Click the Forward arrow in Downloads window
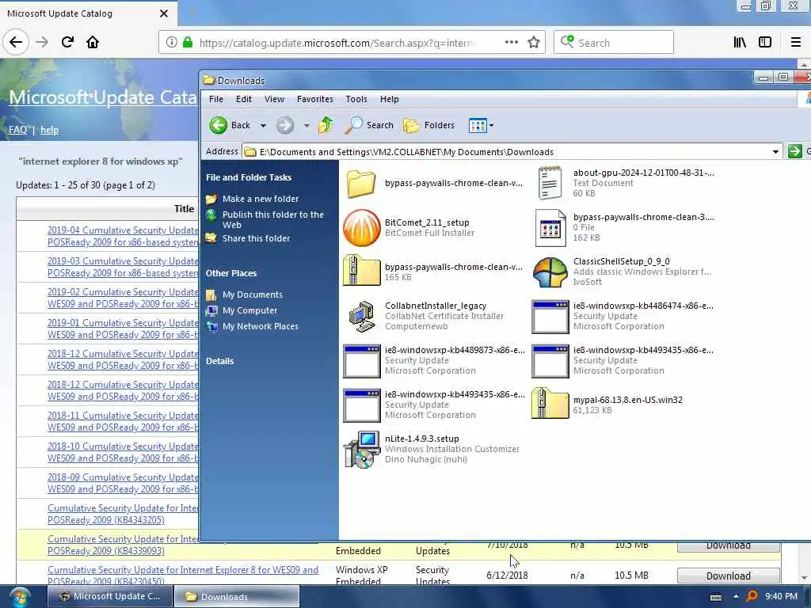 [284, 125]
